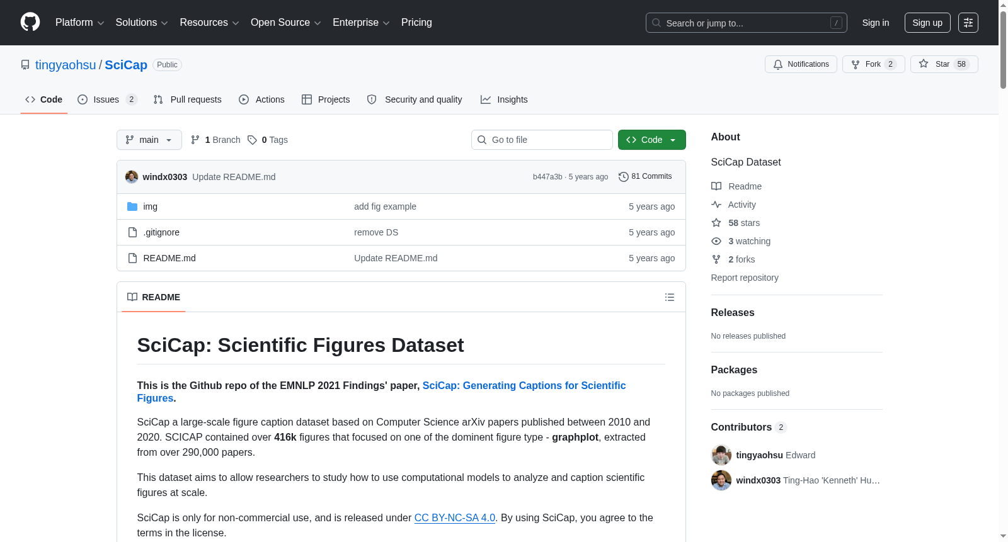The image size is (1008, 542).
Task: Click the Sign up button
Action: coord(927,23)
